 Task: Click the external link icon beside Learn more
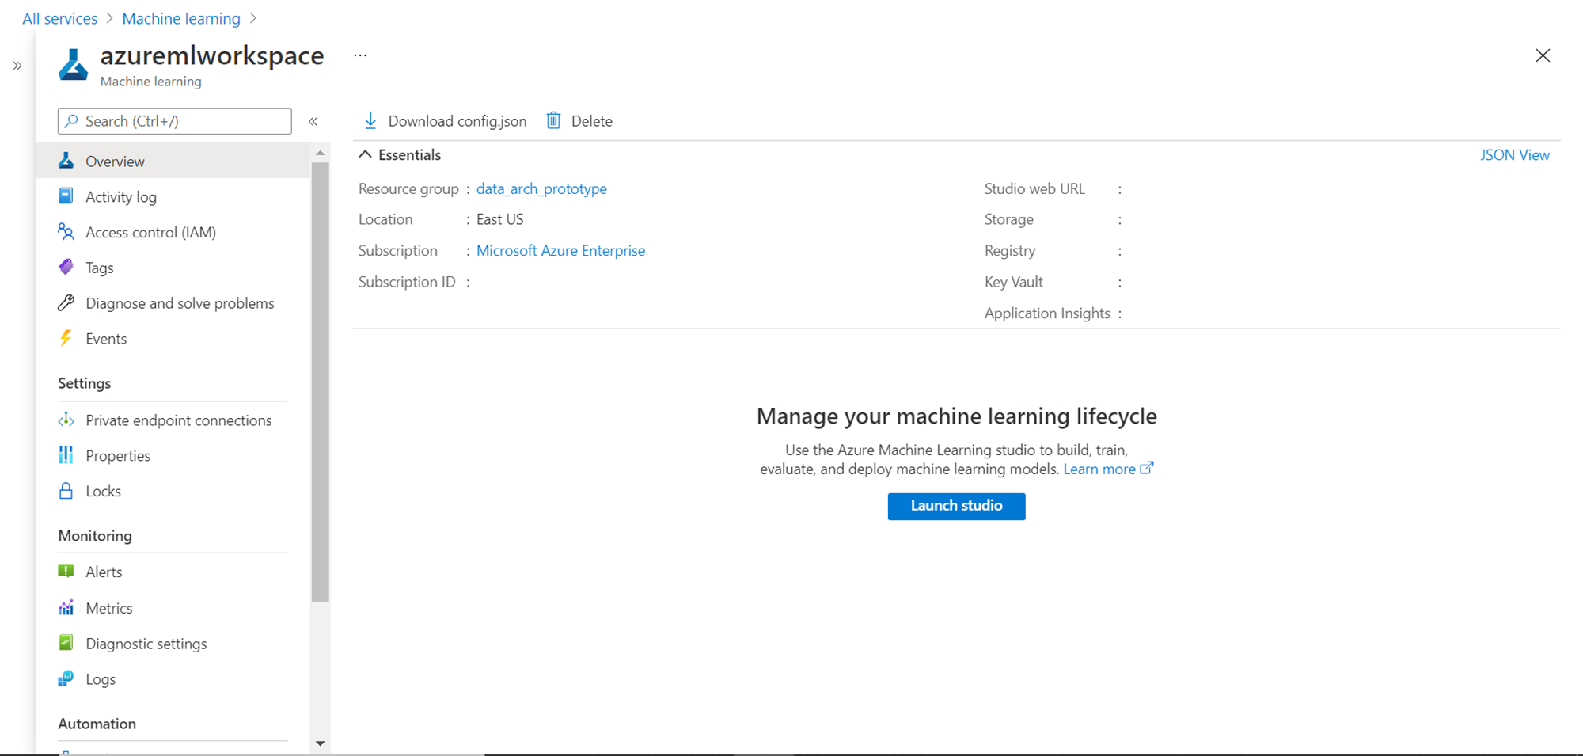pos(1147,468)
